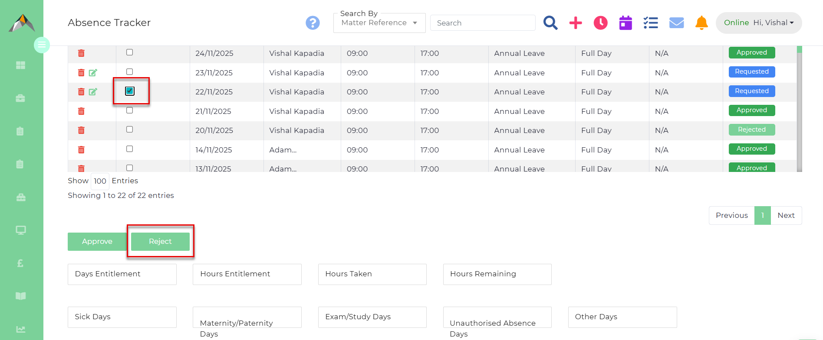Image resolution: width=823 pixels, height=340 pixels.
Task: Click the Unauthorised Absence Days field
Action: 497,317
